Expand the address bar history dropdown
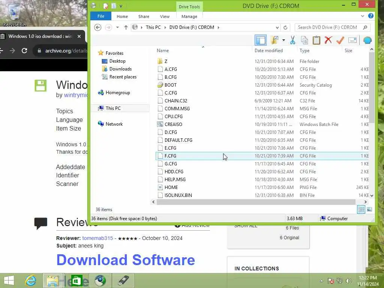The width and height of the screenshot is (384, 288). point(277,27)
